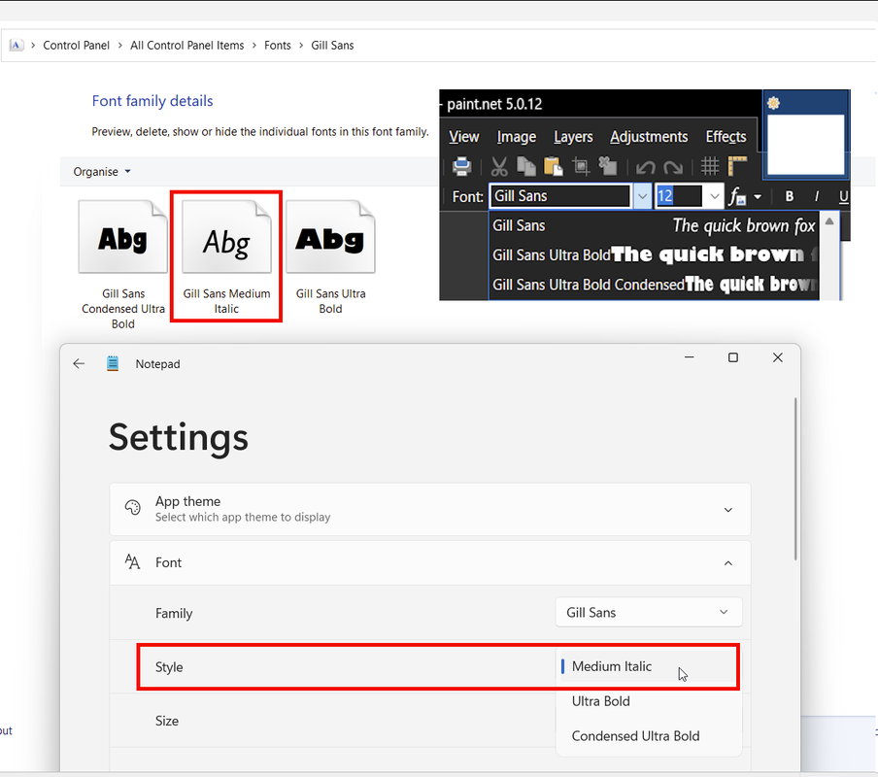
Task: Toggle the rulers icon in paint.net
Action: coord(737,166)
